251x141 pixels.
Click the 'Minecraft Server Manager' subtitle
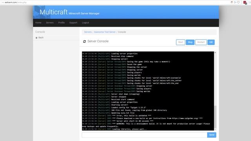click(x=84, y=14)
